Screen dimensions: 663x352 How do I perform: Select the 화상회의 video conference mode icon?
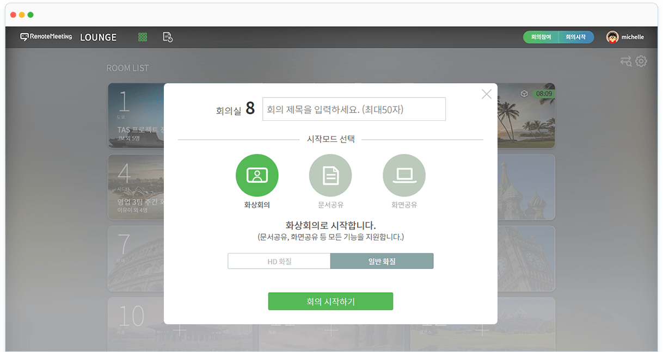(x=257, y=175)
